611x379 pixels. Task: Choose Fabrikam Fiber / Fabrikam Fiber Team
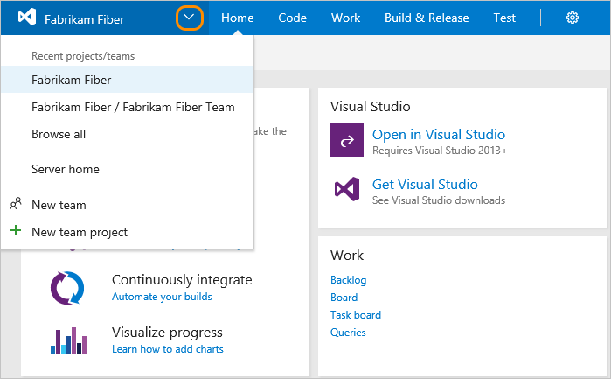pyautogui.click(x=133, y=107)
